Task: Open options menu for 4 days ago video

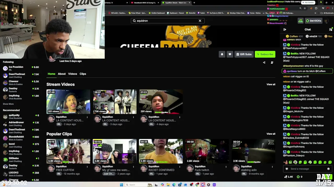Action: click(x=180, y=117)
